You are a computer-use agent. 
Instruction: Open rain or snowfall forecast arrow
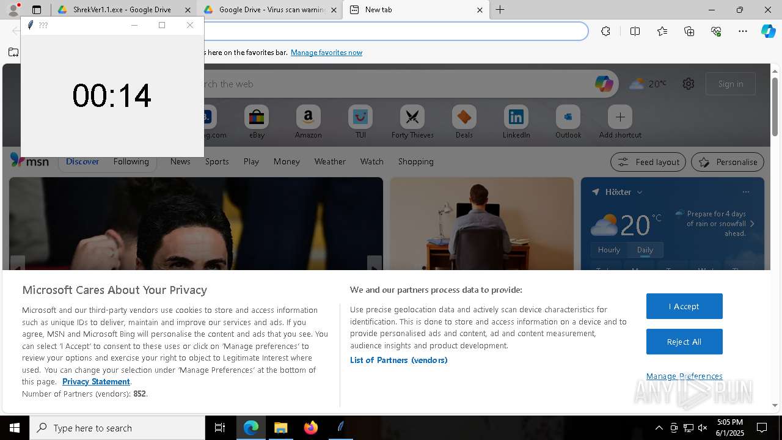(752, 224)
